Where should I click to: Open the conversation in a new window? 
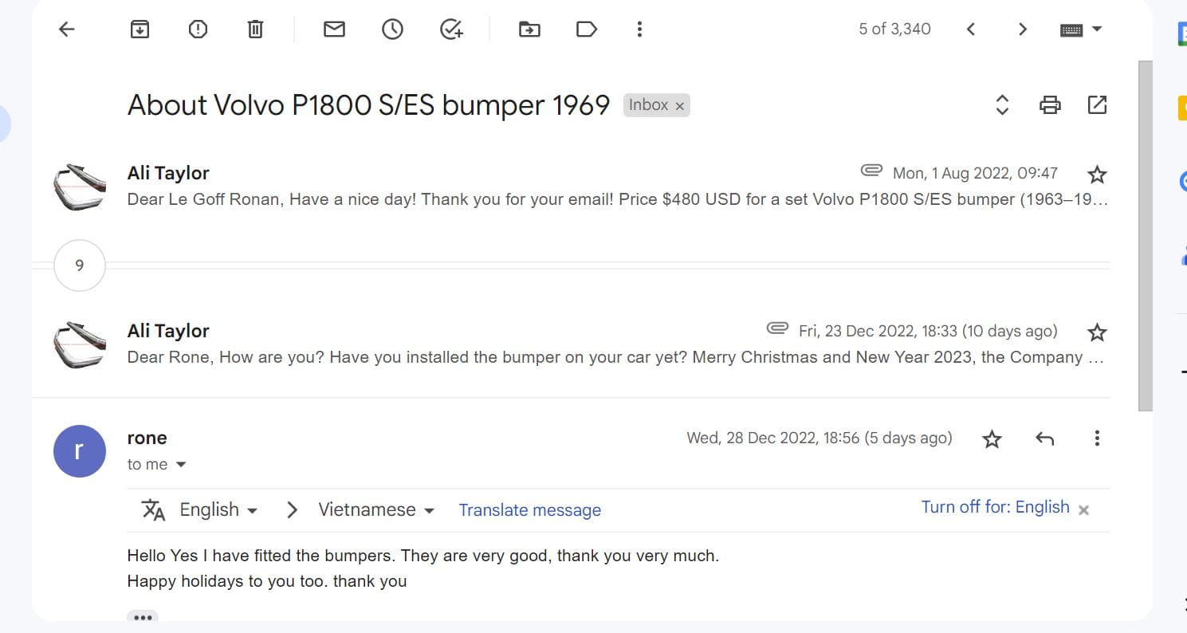pos(1097,104)
